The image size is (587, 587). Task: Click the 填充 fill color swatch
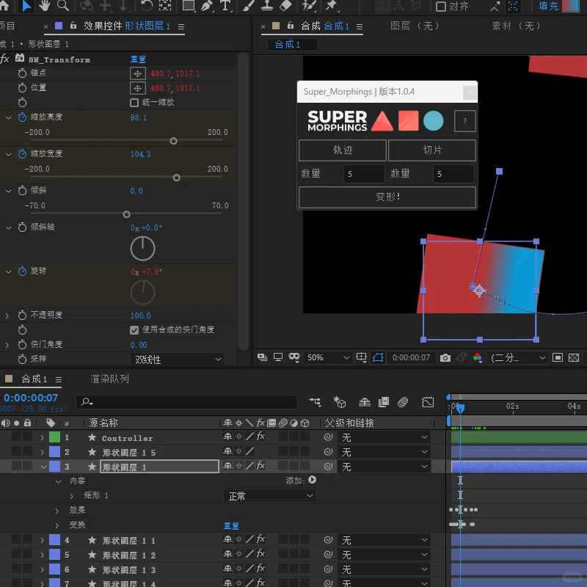(571, 6)
